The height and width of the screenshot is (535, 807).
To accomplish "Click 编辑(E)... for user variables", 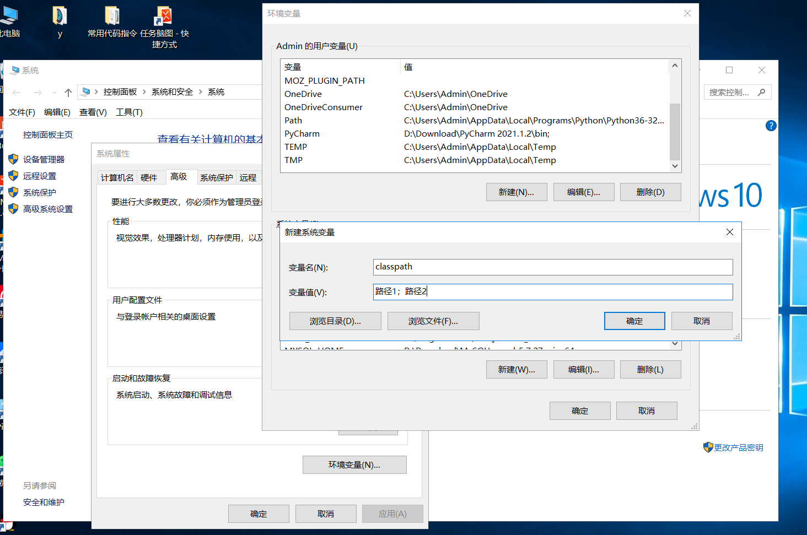I will [584, 192].
